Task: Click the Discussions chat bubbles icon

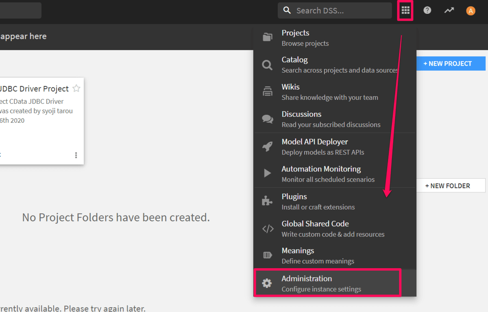Action: pyautogui.click(x=267, y=119)
